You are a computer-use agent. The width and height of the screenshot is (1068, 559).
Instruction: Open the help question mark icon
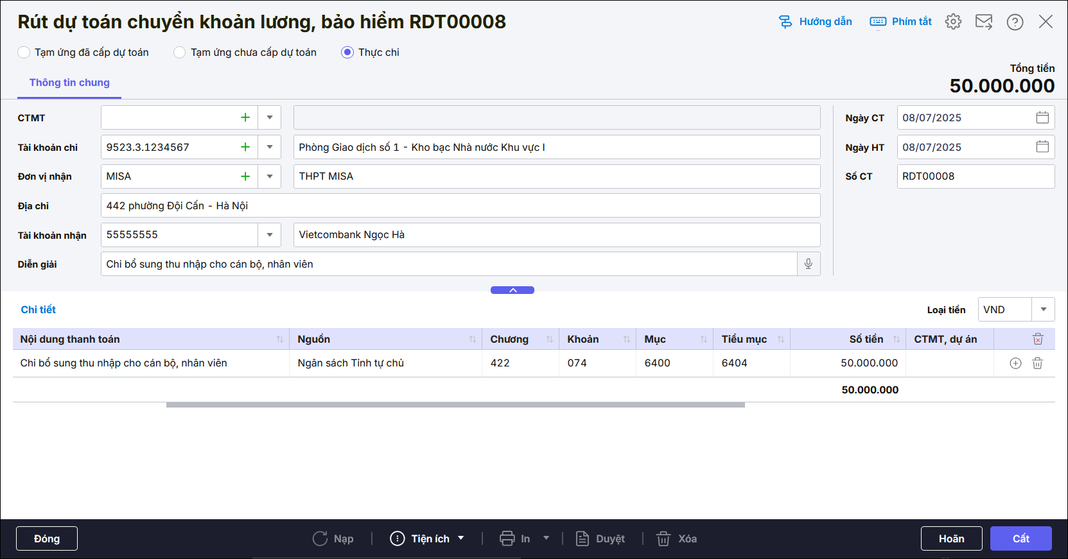coord(1015,22)
